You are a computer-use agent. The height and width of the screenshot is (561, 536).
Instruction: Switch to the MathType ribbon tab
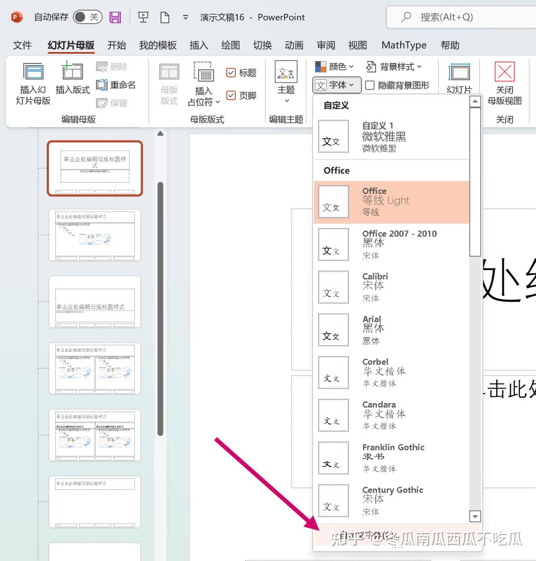(x=403, y=45)
